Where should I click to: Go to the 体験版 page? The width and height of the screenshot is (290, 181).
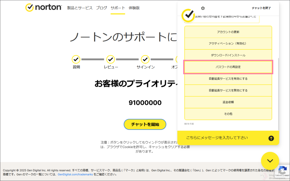point(134,8)
